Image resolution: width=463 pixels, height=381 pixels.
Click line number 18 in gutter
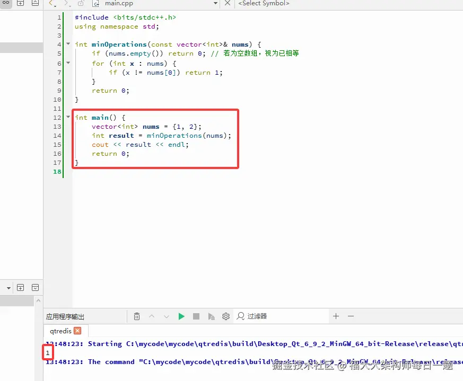57,172
